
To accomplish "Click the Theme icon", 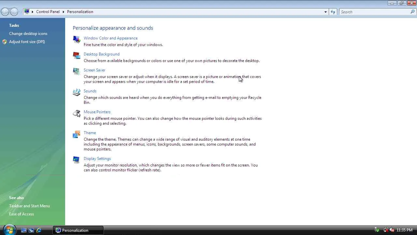I will pos(77,134).
